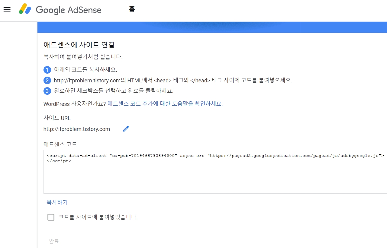The width and height of the screenshot is (387, 248).
Task: Click the 완료 button
Action: coord(54,241)
